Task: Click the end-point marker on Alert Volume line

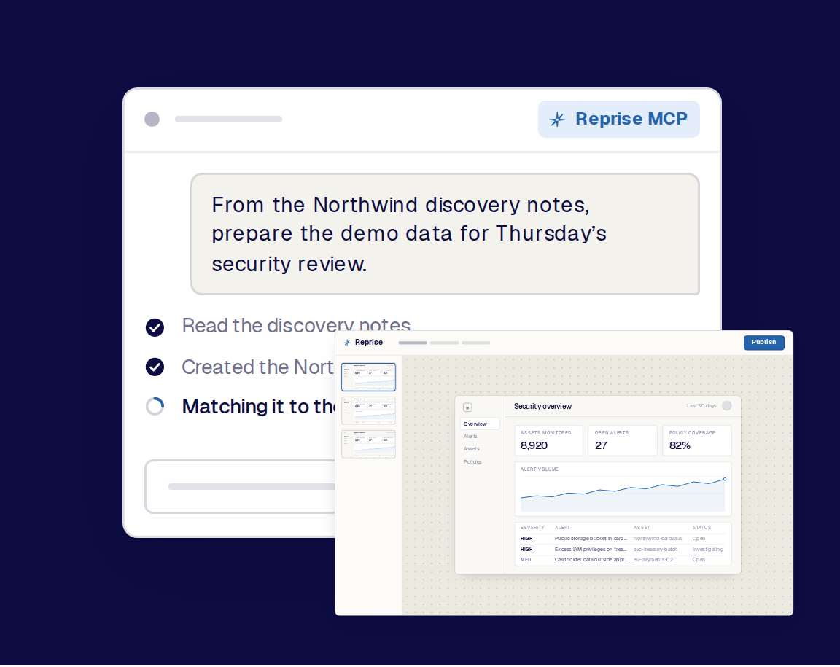Action: pyautogui.click(x=725, y=480)
